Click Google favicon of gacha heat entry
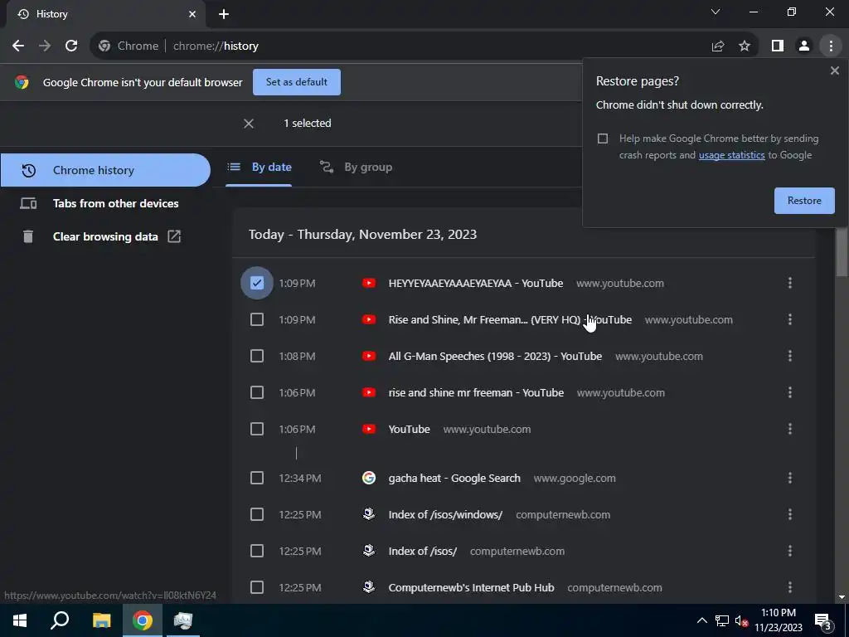The width and height of the screenshot is (849, 637). tap(369, 478)
